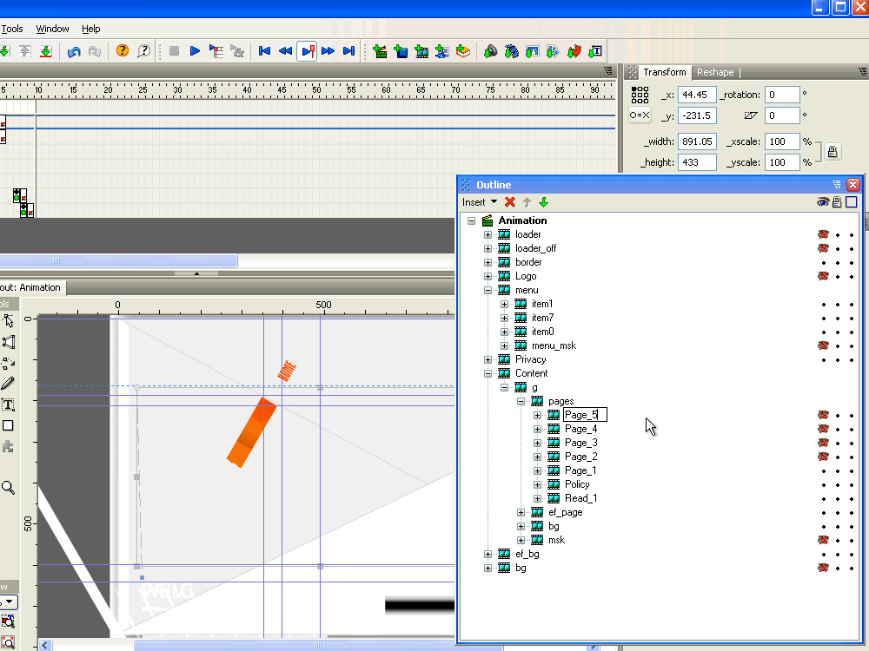Viewport: 869px width, 651px height.
Task: Click the insert scene clapperboard icon
Action: pyautogui.click(x=380, y=51)
